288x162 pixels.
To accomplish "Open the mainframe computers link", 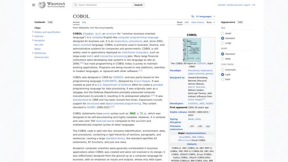I will [x=135, y=52].
